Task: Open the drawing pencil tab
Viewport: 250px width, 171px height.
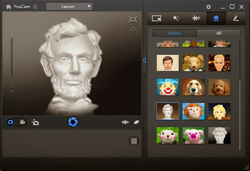Action: [x=236, y=18]
